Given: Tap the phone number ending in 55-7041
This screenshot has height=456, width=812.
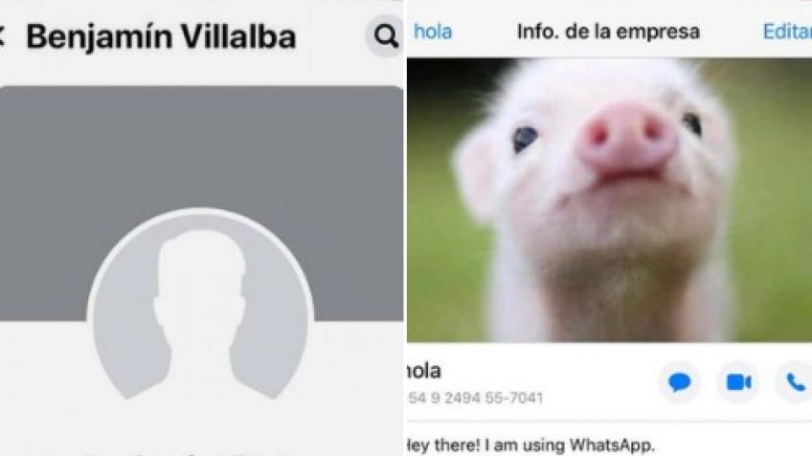Looking at the screenshot, I should click(x=475, y=398).
